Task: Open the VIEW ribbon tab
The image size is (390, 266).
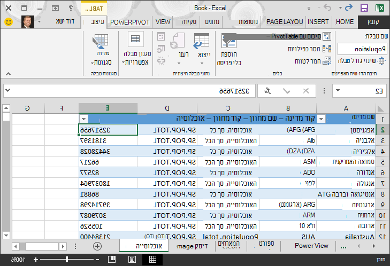Action: [163, 22]
